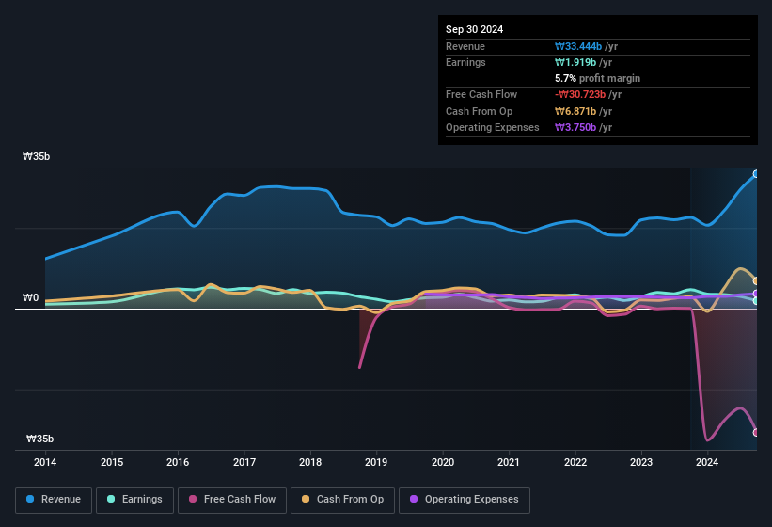
Task: Click the 2020 x-axis label
Action: coord(443,462)
